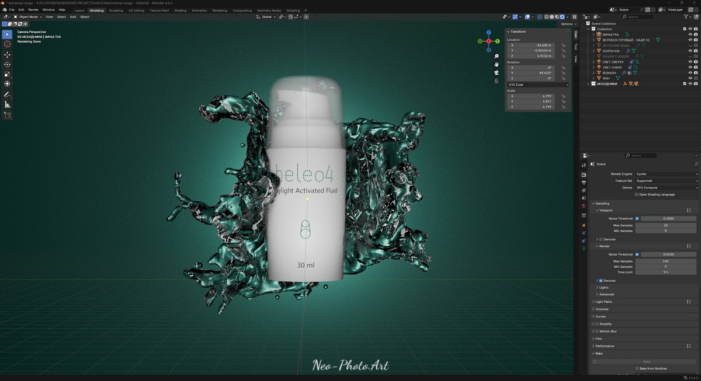701x381 pixels.
Task: Open the World properties tab icon
Action: click(584, 205)
